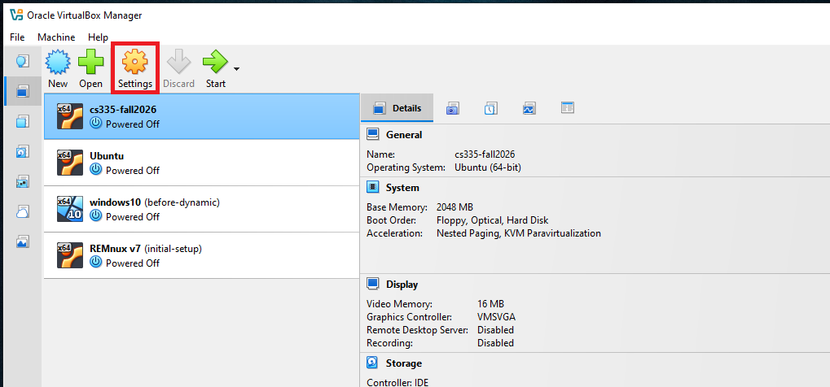Viewport: 830px width, 387px height.
Task: Collapse the Display section header
Action: [x=402, y=285]
